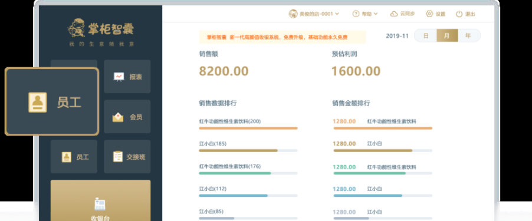This screenshot has width=532, height=221.
Task: Click the 预估利润 heading
Action: 344,54
